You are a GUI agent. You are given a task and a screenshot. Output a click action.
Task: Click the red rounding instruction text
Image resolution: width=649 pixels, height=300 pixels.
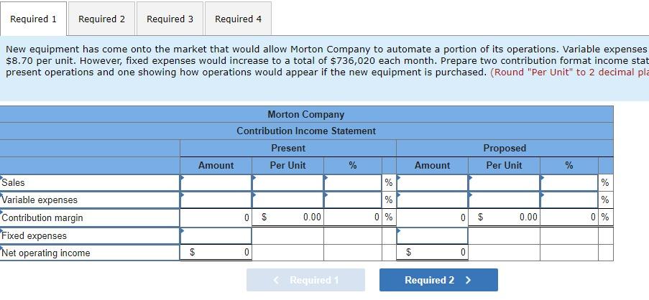coord(569,72)
